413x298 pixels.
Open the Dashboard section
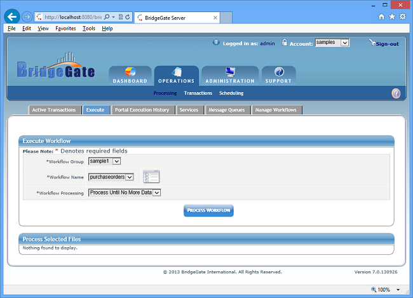pos(130,76)
